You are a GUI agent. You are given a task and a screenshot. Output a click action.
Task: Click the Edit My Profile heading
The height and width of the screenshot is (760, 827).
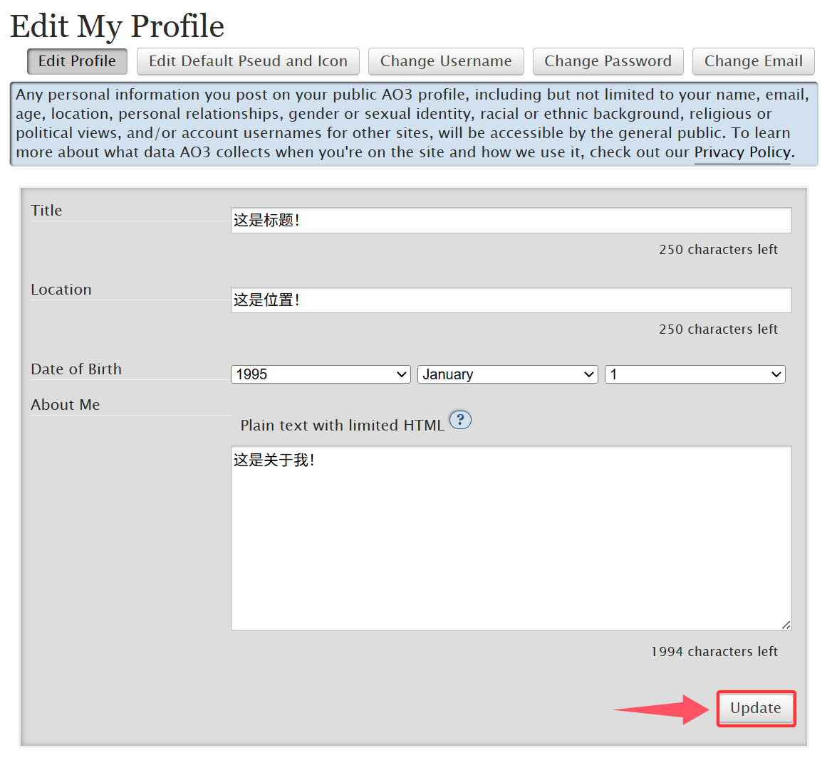(x=117, y=26)
